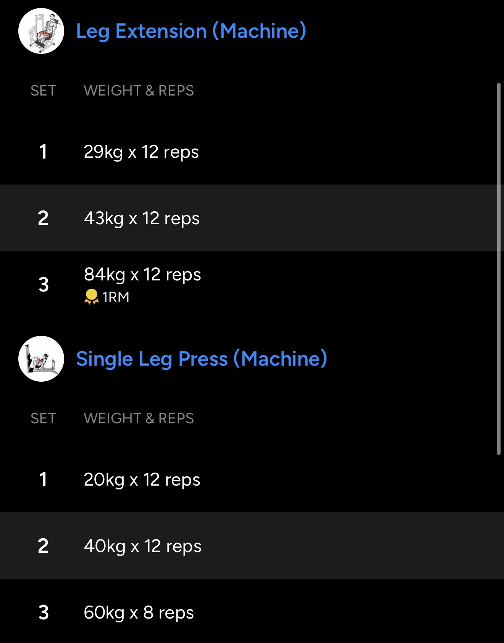504x643 pixels.
Task: Open the Single Leg Press (Machine) link
Action: tap(202, 359)
